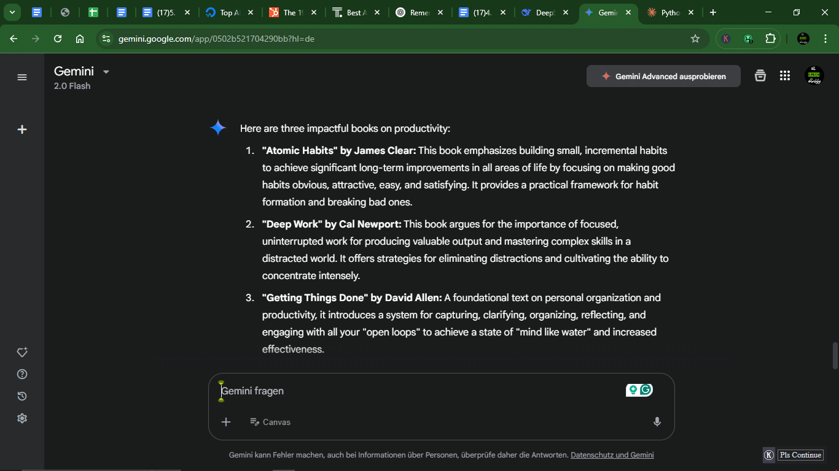
Task: Open the Google apps grid icon
Action: coord(785,76)
